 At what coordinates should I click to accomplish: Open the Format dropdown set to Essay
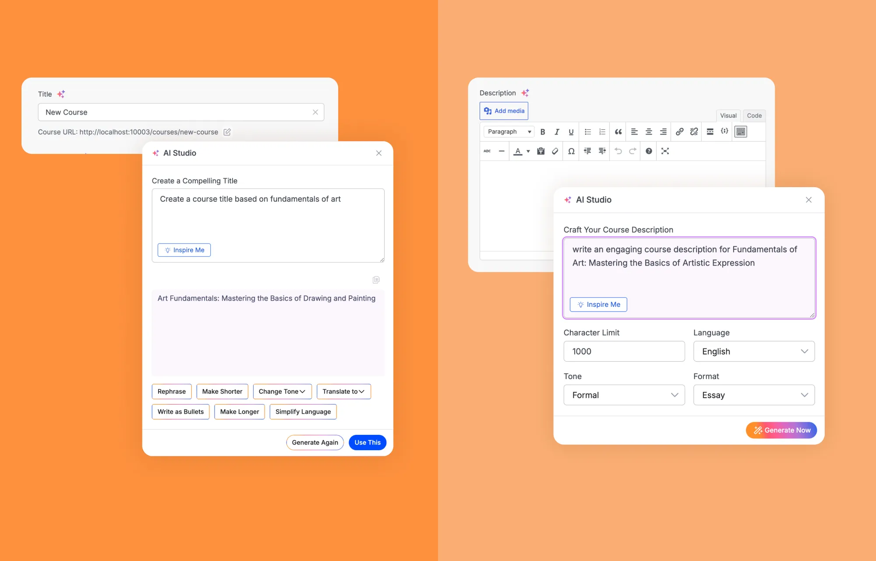pyautogui.click(x=754, y=395)
